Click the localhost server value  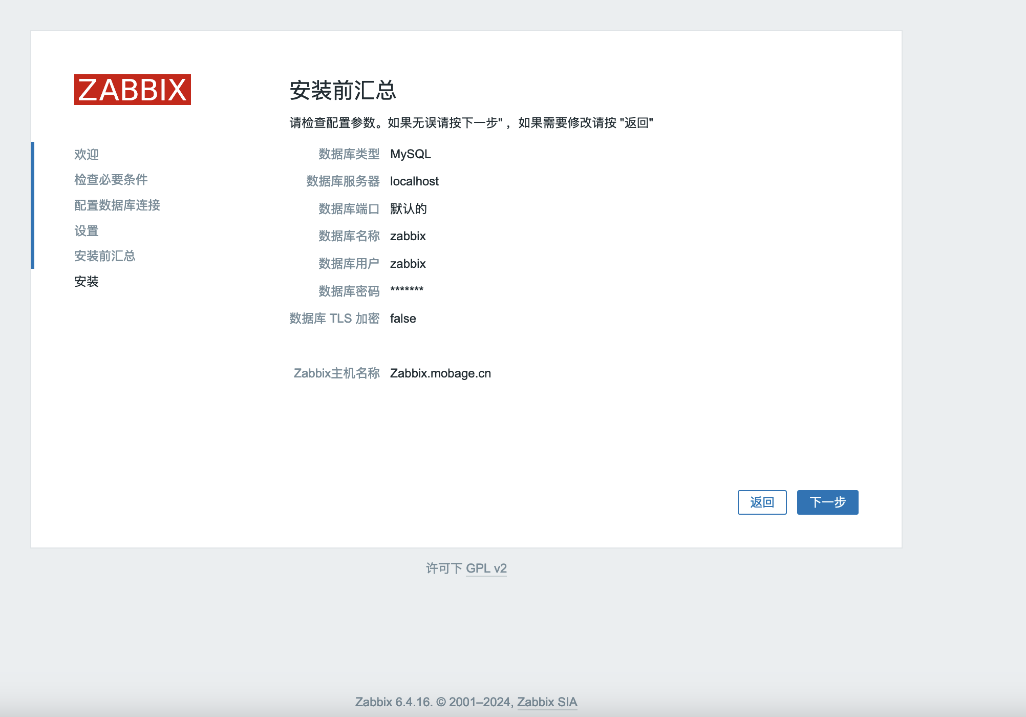click(x=414, y=181)
